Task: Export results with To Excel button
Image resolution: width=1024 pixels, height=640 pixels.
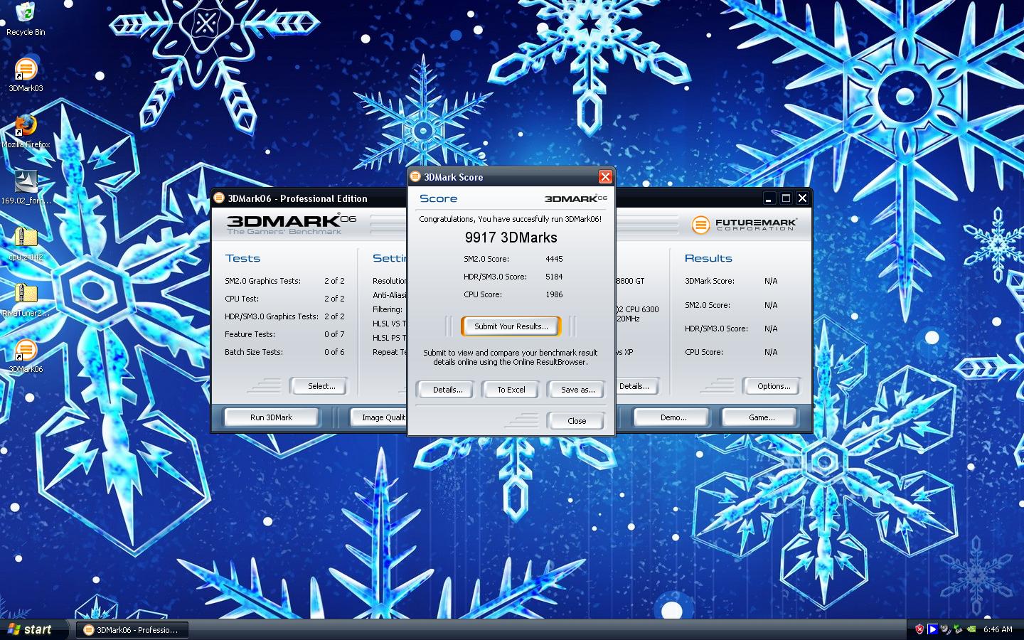Action: coord(511,390)
